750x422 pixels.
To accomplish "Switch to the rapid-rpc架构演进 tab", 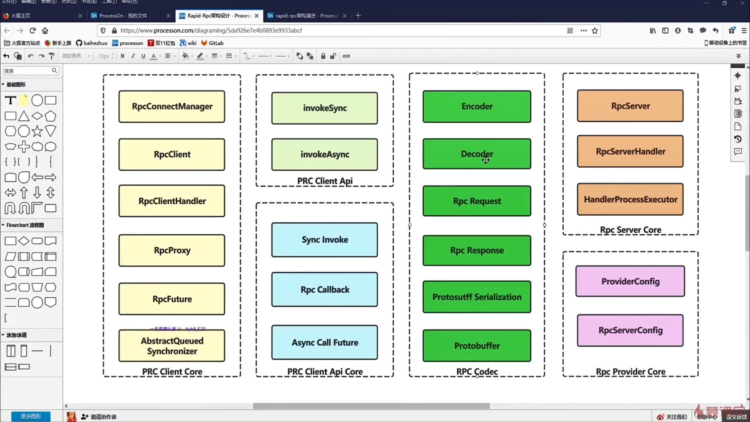I will (303, 16).
